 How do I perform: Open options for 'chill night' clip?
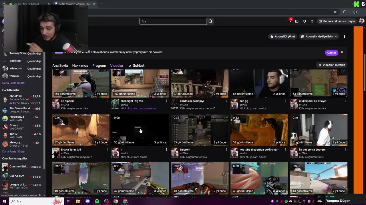click(x=167, y=101)
